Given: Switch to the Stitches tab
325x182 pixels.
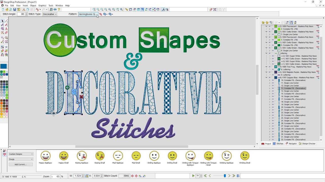Looking at the screenshot, I should [x=278, y=144].
